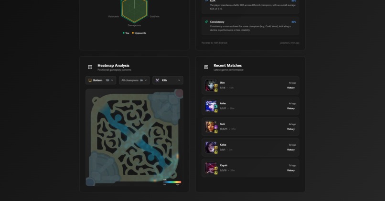The image size is (385, 201).
Task: Click the Bottom lane icon in the filter
Action: (90, 80)
